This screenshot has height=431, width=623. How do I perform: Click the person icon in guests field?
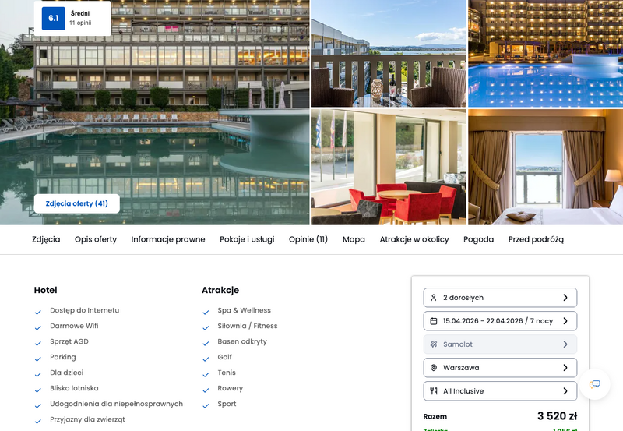[x=434, y=298]
